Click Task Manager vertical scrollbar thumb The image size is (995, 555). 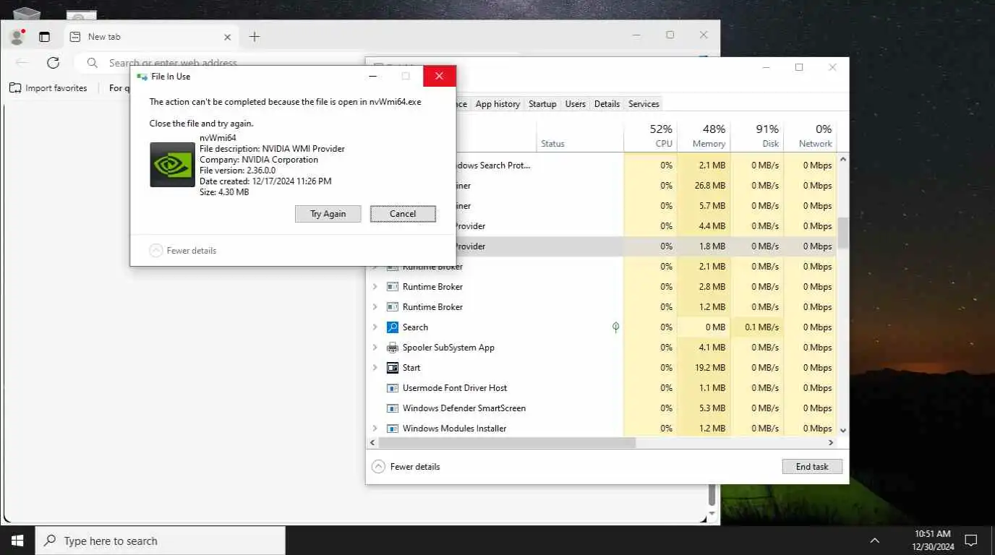842,233
